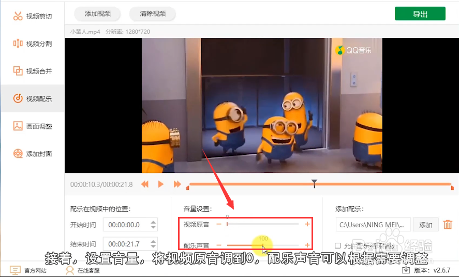Increase the start time with up arrow

pyautogui.click(x=153, y=222)
